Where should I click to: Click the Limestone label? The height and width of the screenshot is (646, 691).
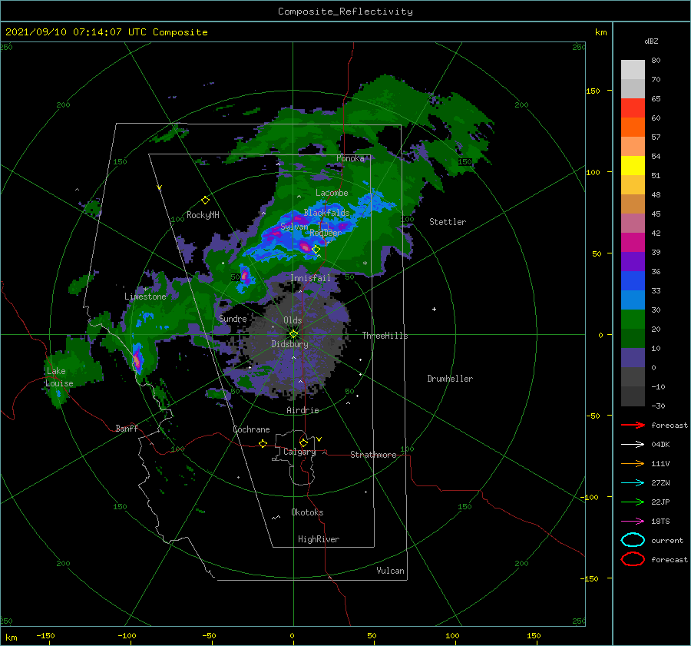point(145,296)
